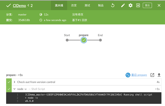Click the rerun pipeline circular arrow icon
The width and height of the screenshot is (165, 106).
pyautogui.click(x=113, y=5)
